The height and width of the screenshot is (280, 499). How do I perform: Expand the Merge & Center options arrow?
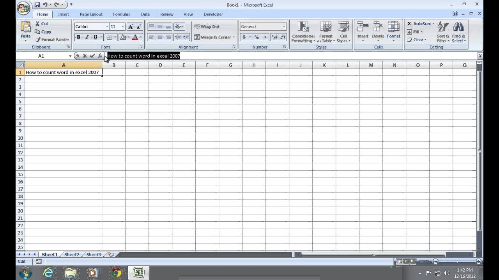[234, 37]
